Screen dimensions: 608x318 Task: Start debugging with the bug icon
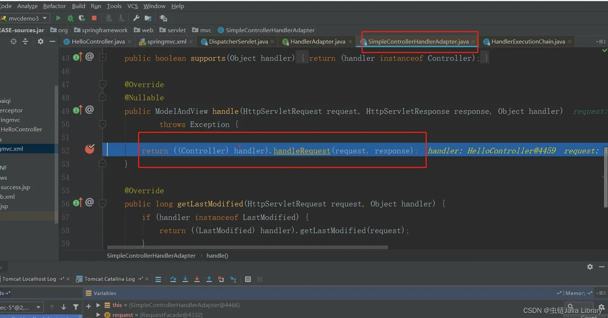point(70,18)
